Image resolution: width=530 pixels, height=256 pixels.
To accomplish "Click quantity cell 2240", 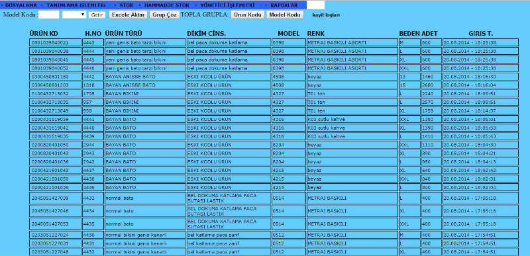I will point(431,93).
